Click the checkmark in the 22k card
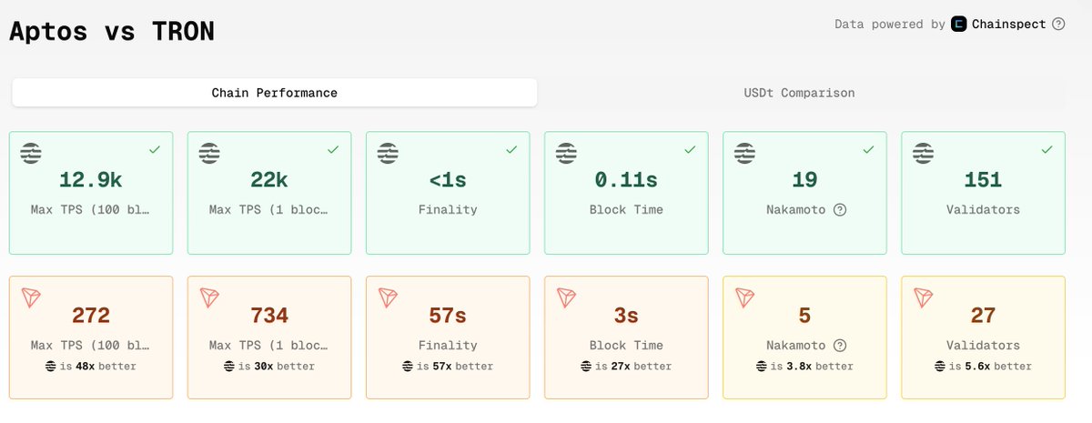Image resolution: width=1092 pixels, height=423 pixels. tap(333, 148)
